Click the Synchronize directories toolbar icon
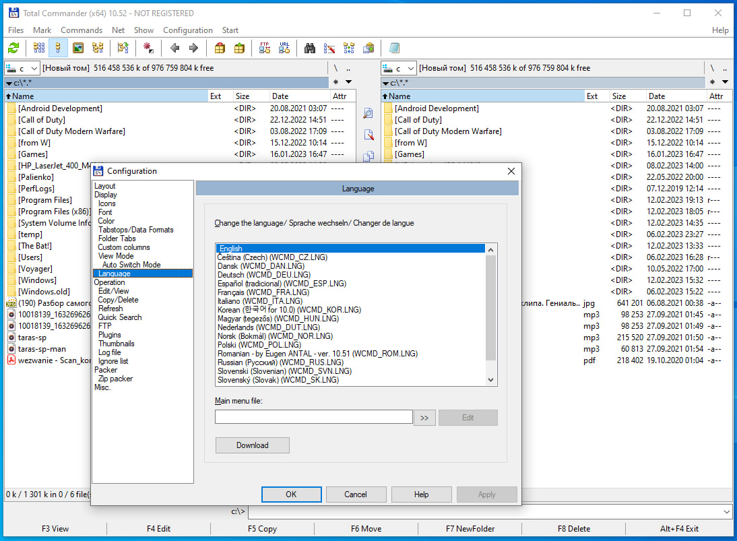The height and width of the screenshot is (541, 737). tap(349, 48)
